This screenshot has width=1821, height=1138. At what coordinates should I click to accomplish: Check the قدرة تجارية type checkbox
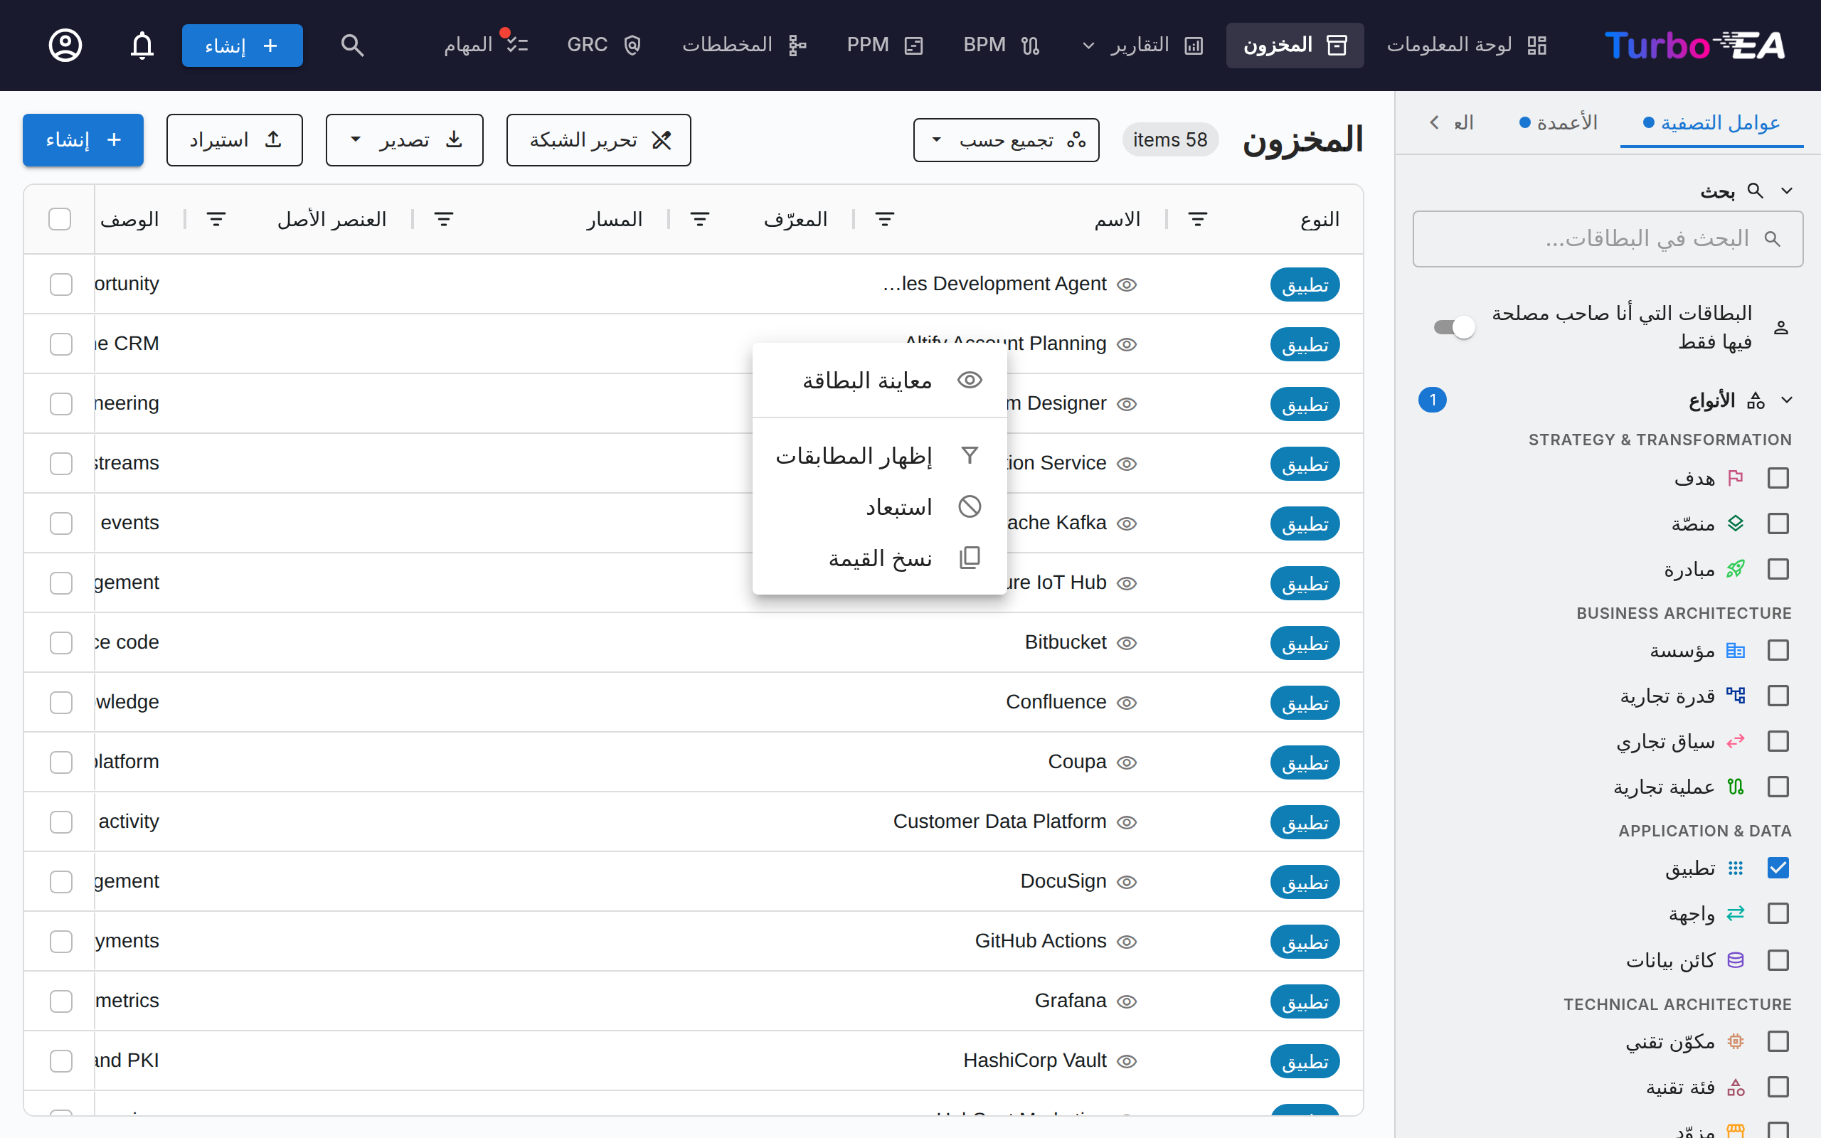point(1778,696)
